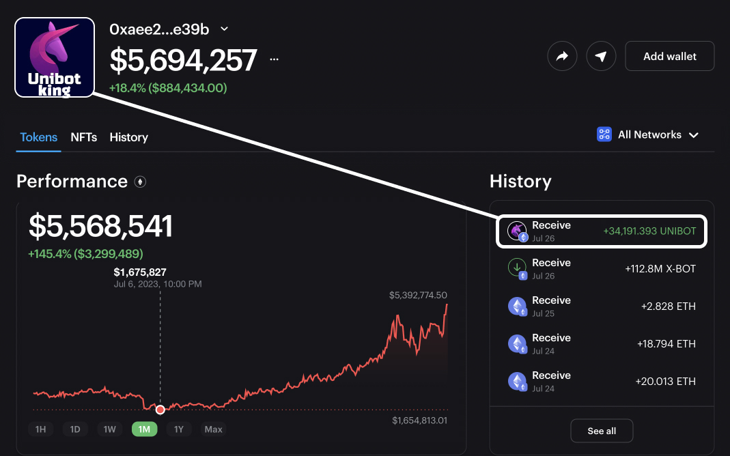730x456 pixels.
Task: Click the ETH icon for +20.013 ETH
Action: [517, 382]
